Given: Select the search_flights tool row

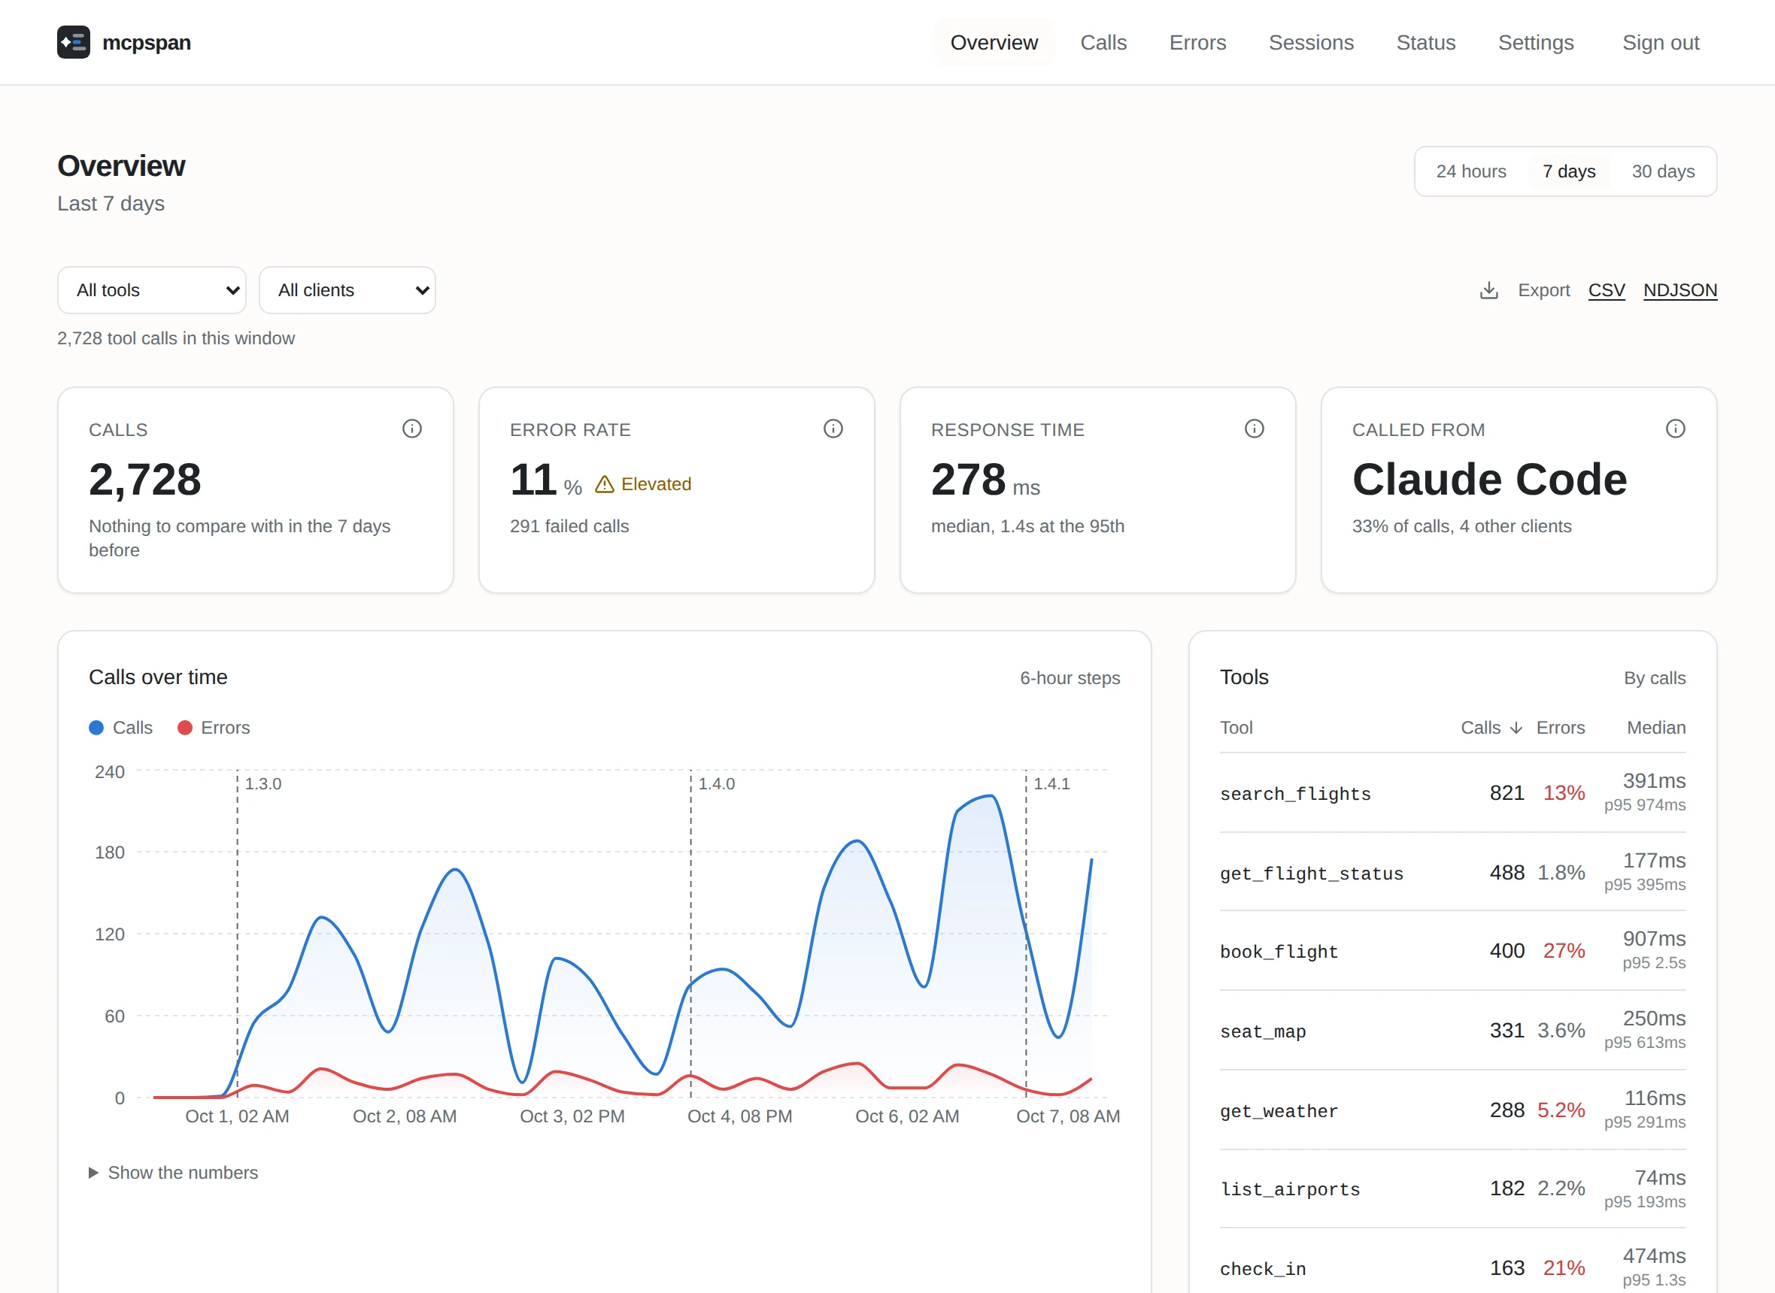Looking at the screenshot, I should (x=1452, y=793).
